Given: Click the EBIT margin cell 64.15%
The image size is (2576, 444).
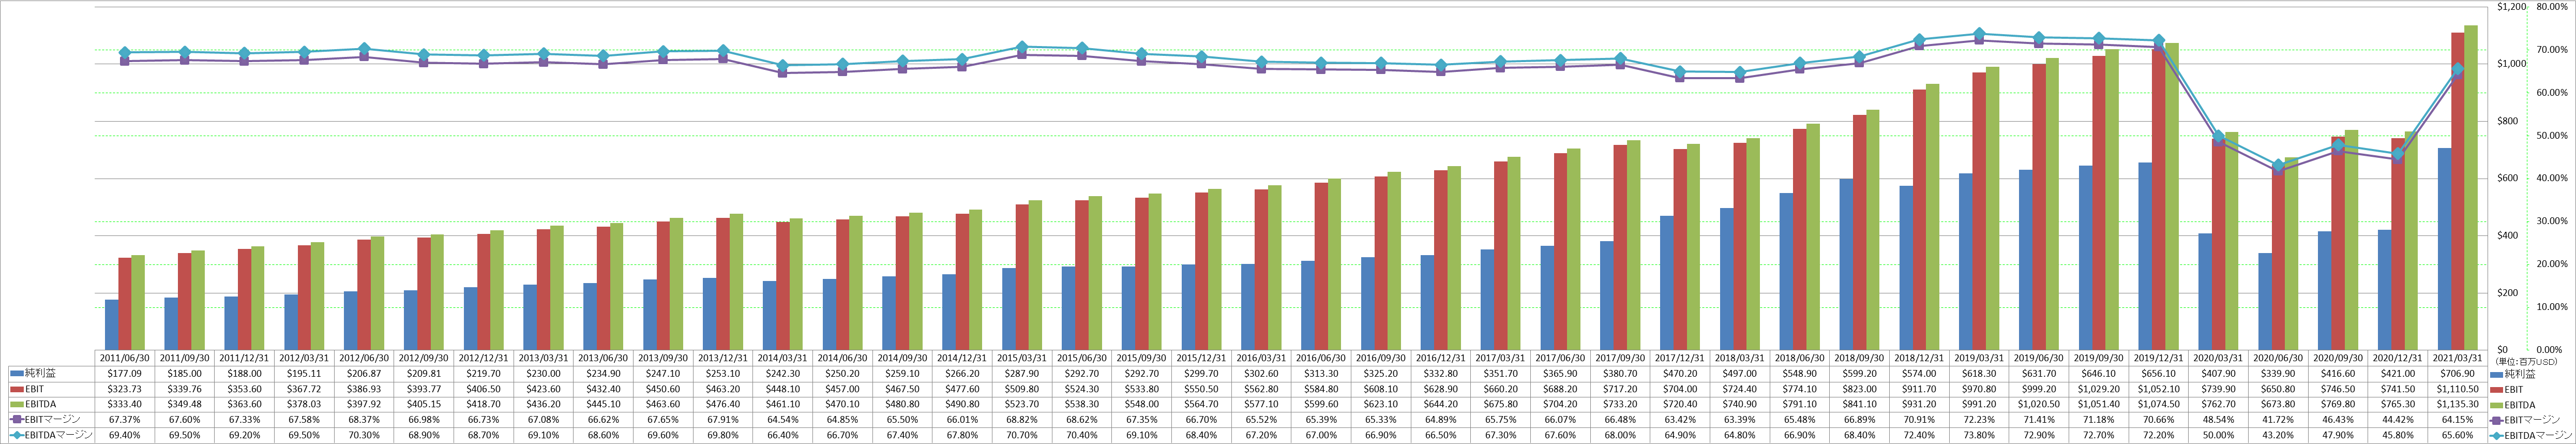Looking at the screenshot, I should click(2457, 419).
